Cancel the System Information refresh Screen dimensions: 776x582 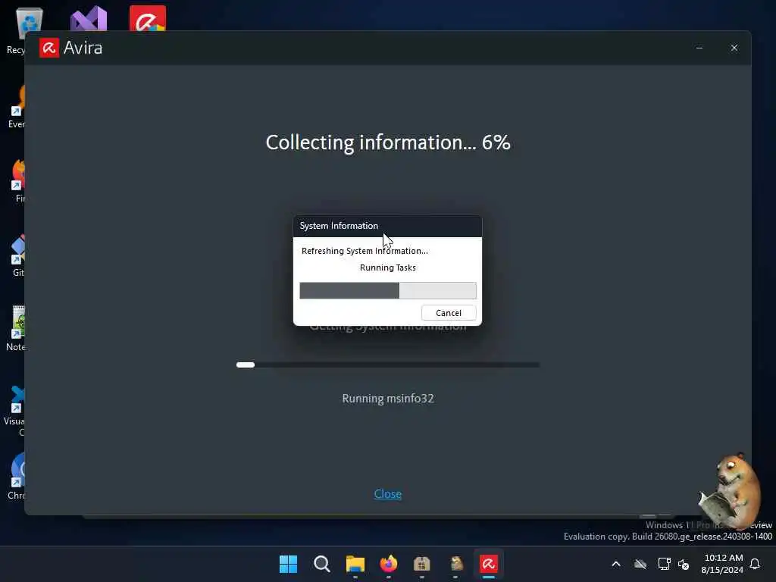tap(449, 313)
